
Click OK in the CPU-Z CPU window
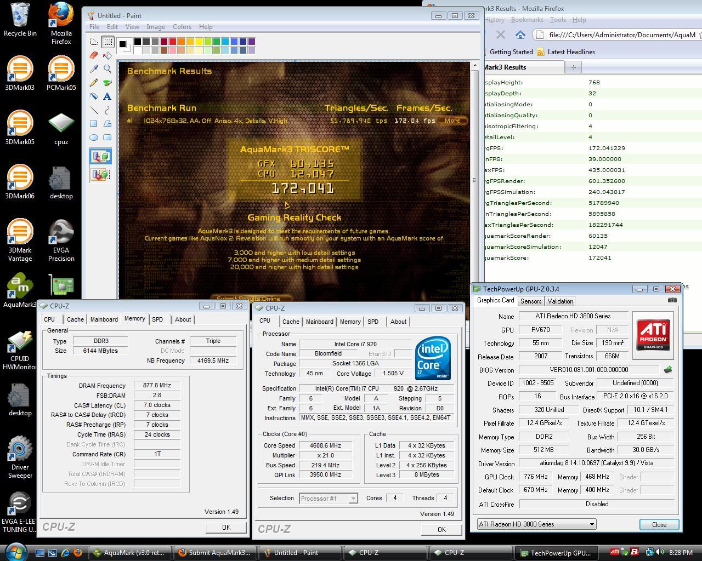[441, 529]
